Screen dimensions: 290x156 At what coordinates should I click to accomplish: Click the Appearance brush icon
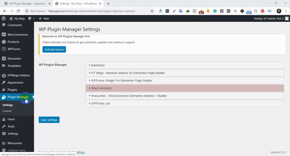(4, 83)
